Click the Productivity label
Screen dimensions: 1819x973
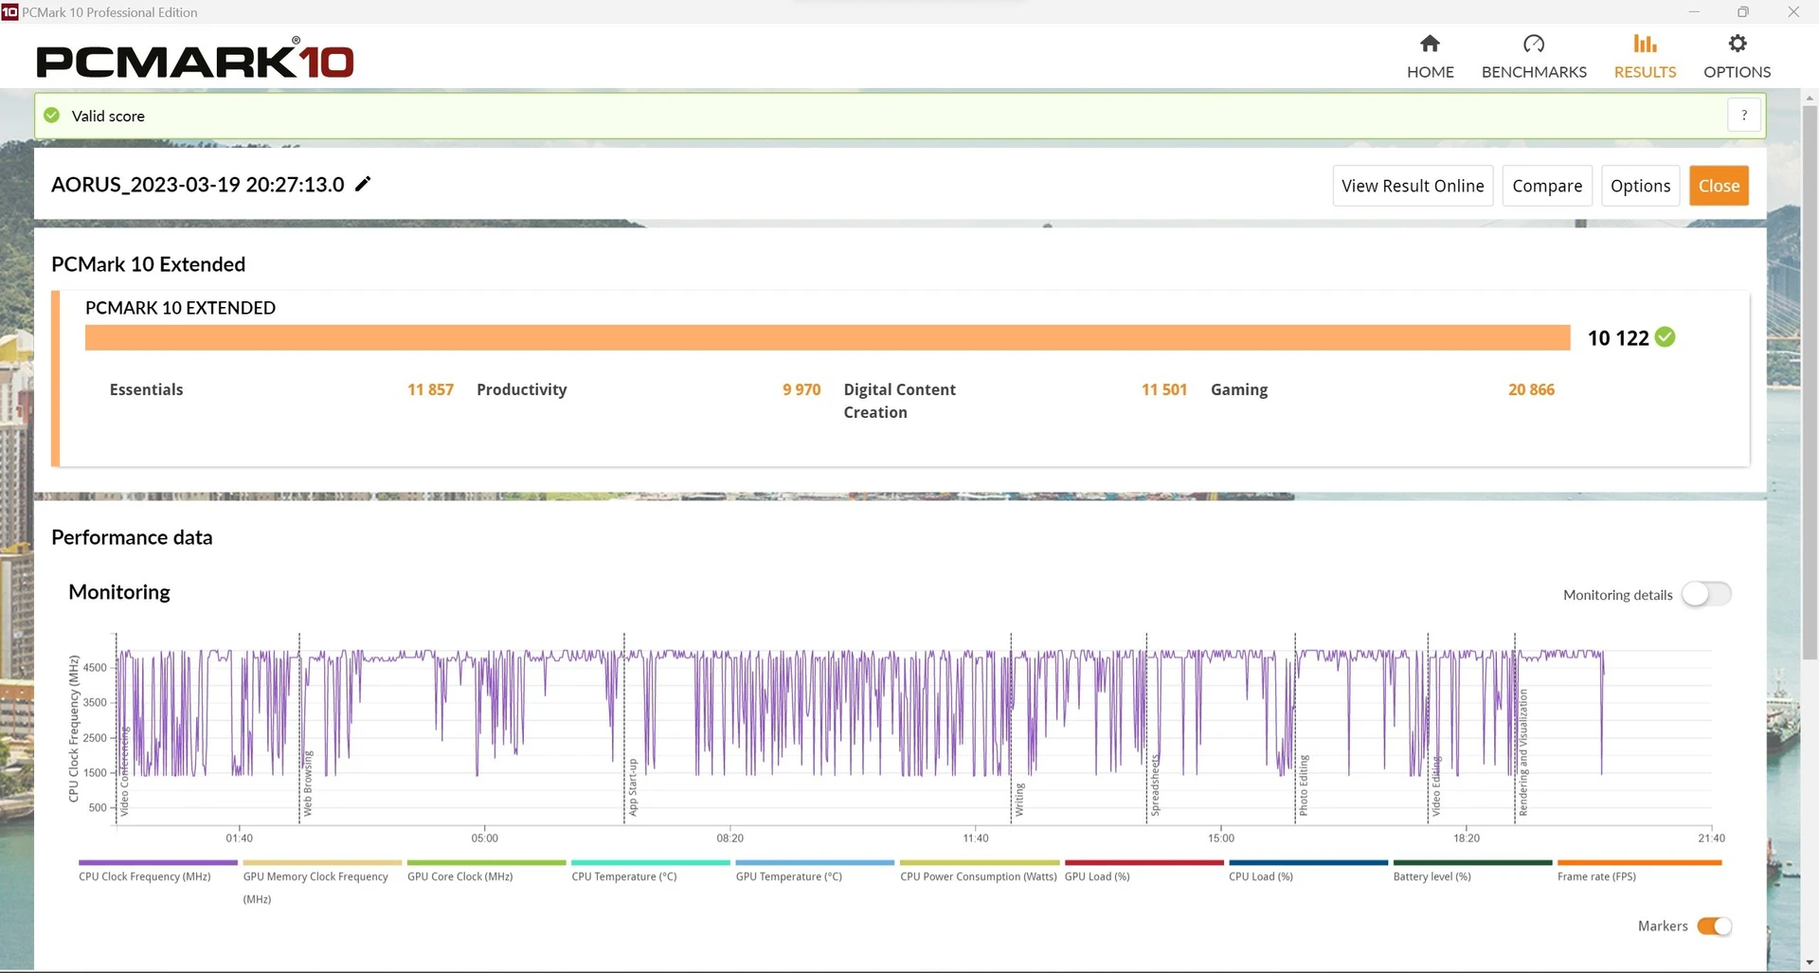[521, 389]
